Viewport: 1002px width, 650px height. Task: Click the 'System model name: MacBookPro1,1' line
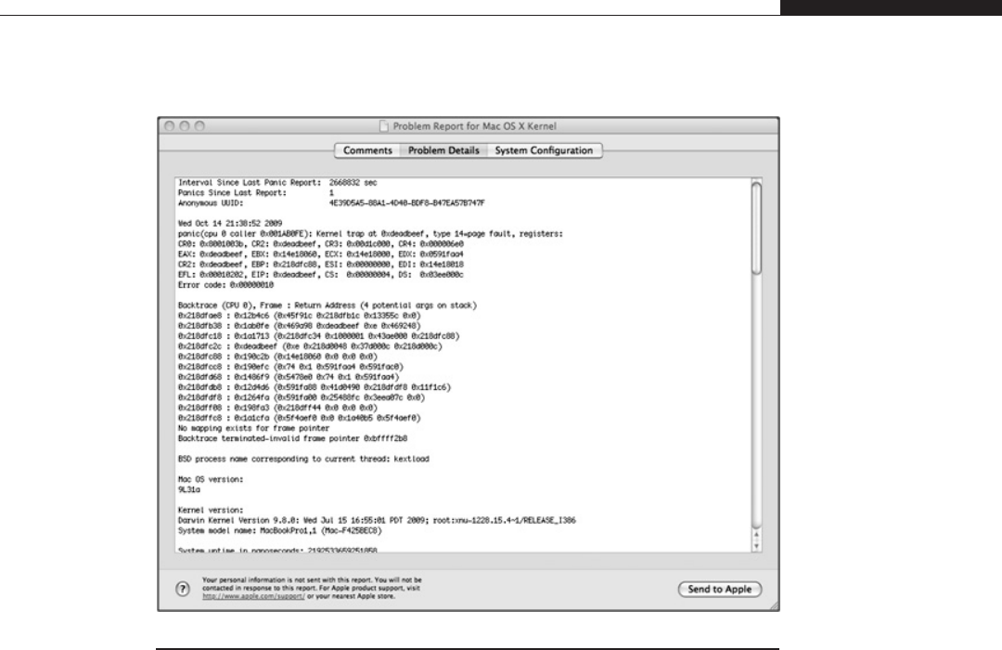[x=280, y=531]
